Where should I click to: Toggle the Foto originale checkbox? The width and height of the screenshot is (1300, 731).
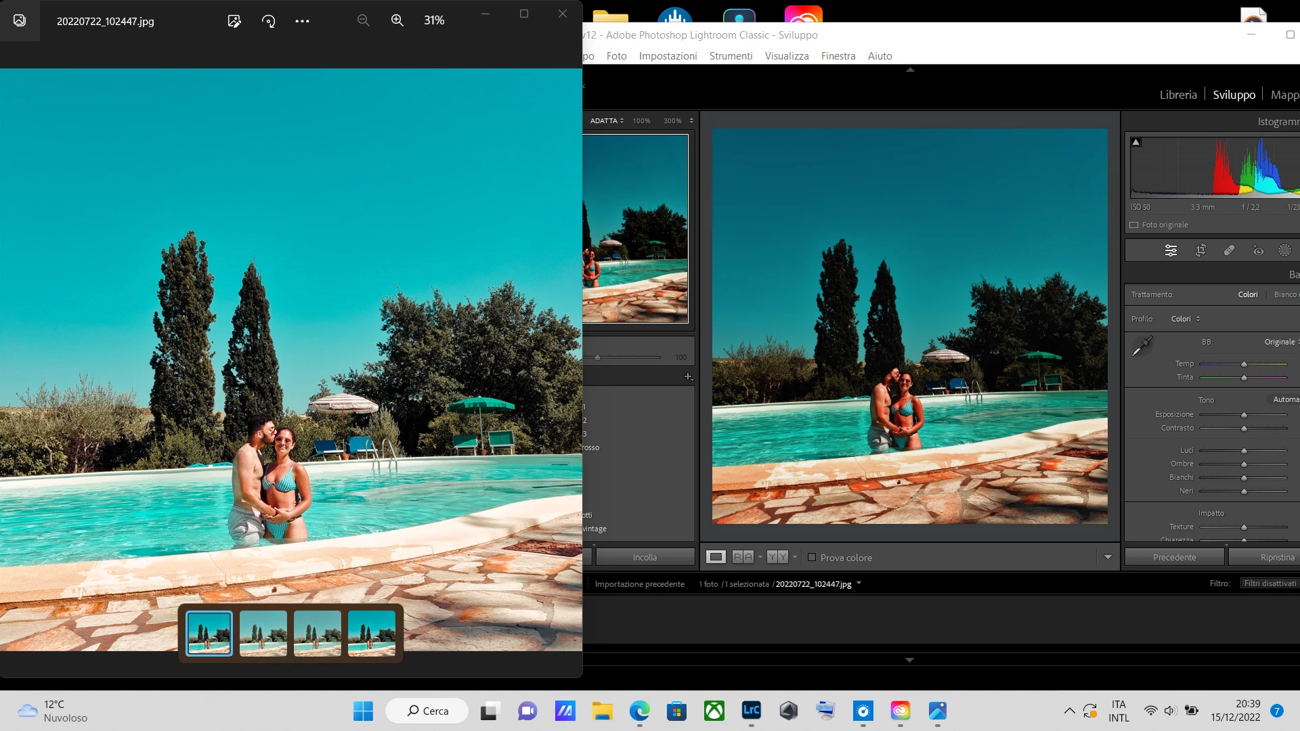1134,225
